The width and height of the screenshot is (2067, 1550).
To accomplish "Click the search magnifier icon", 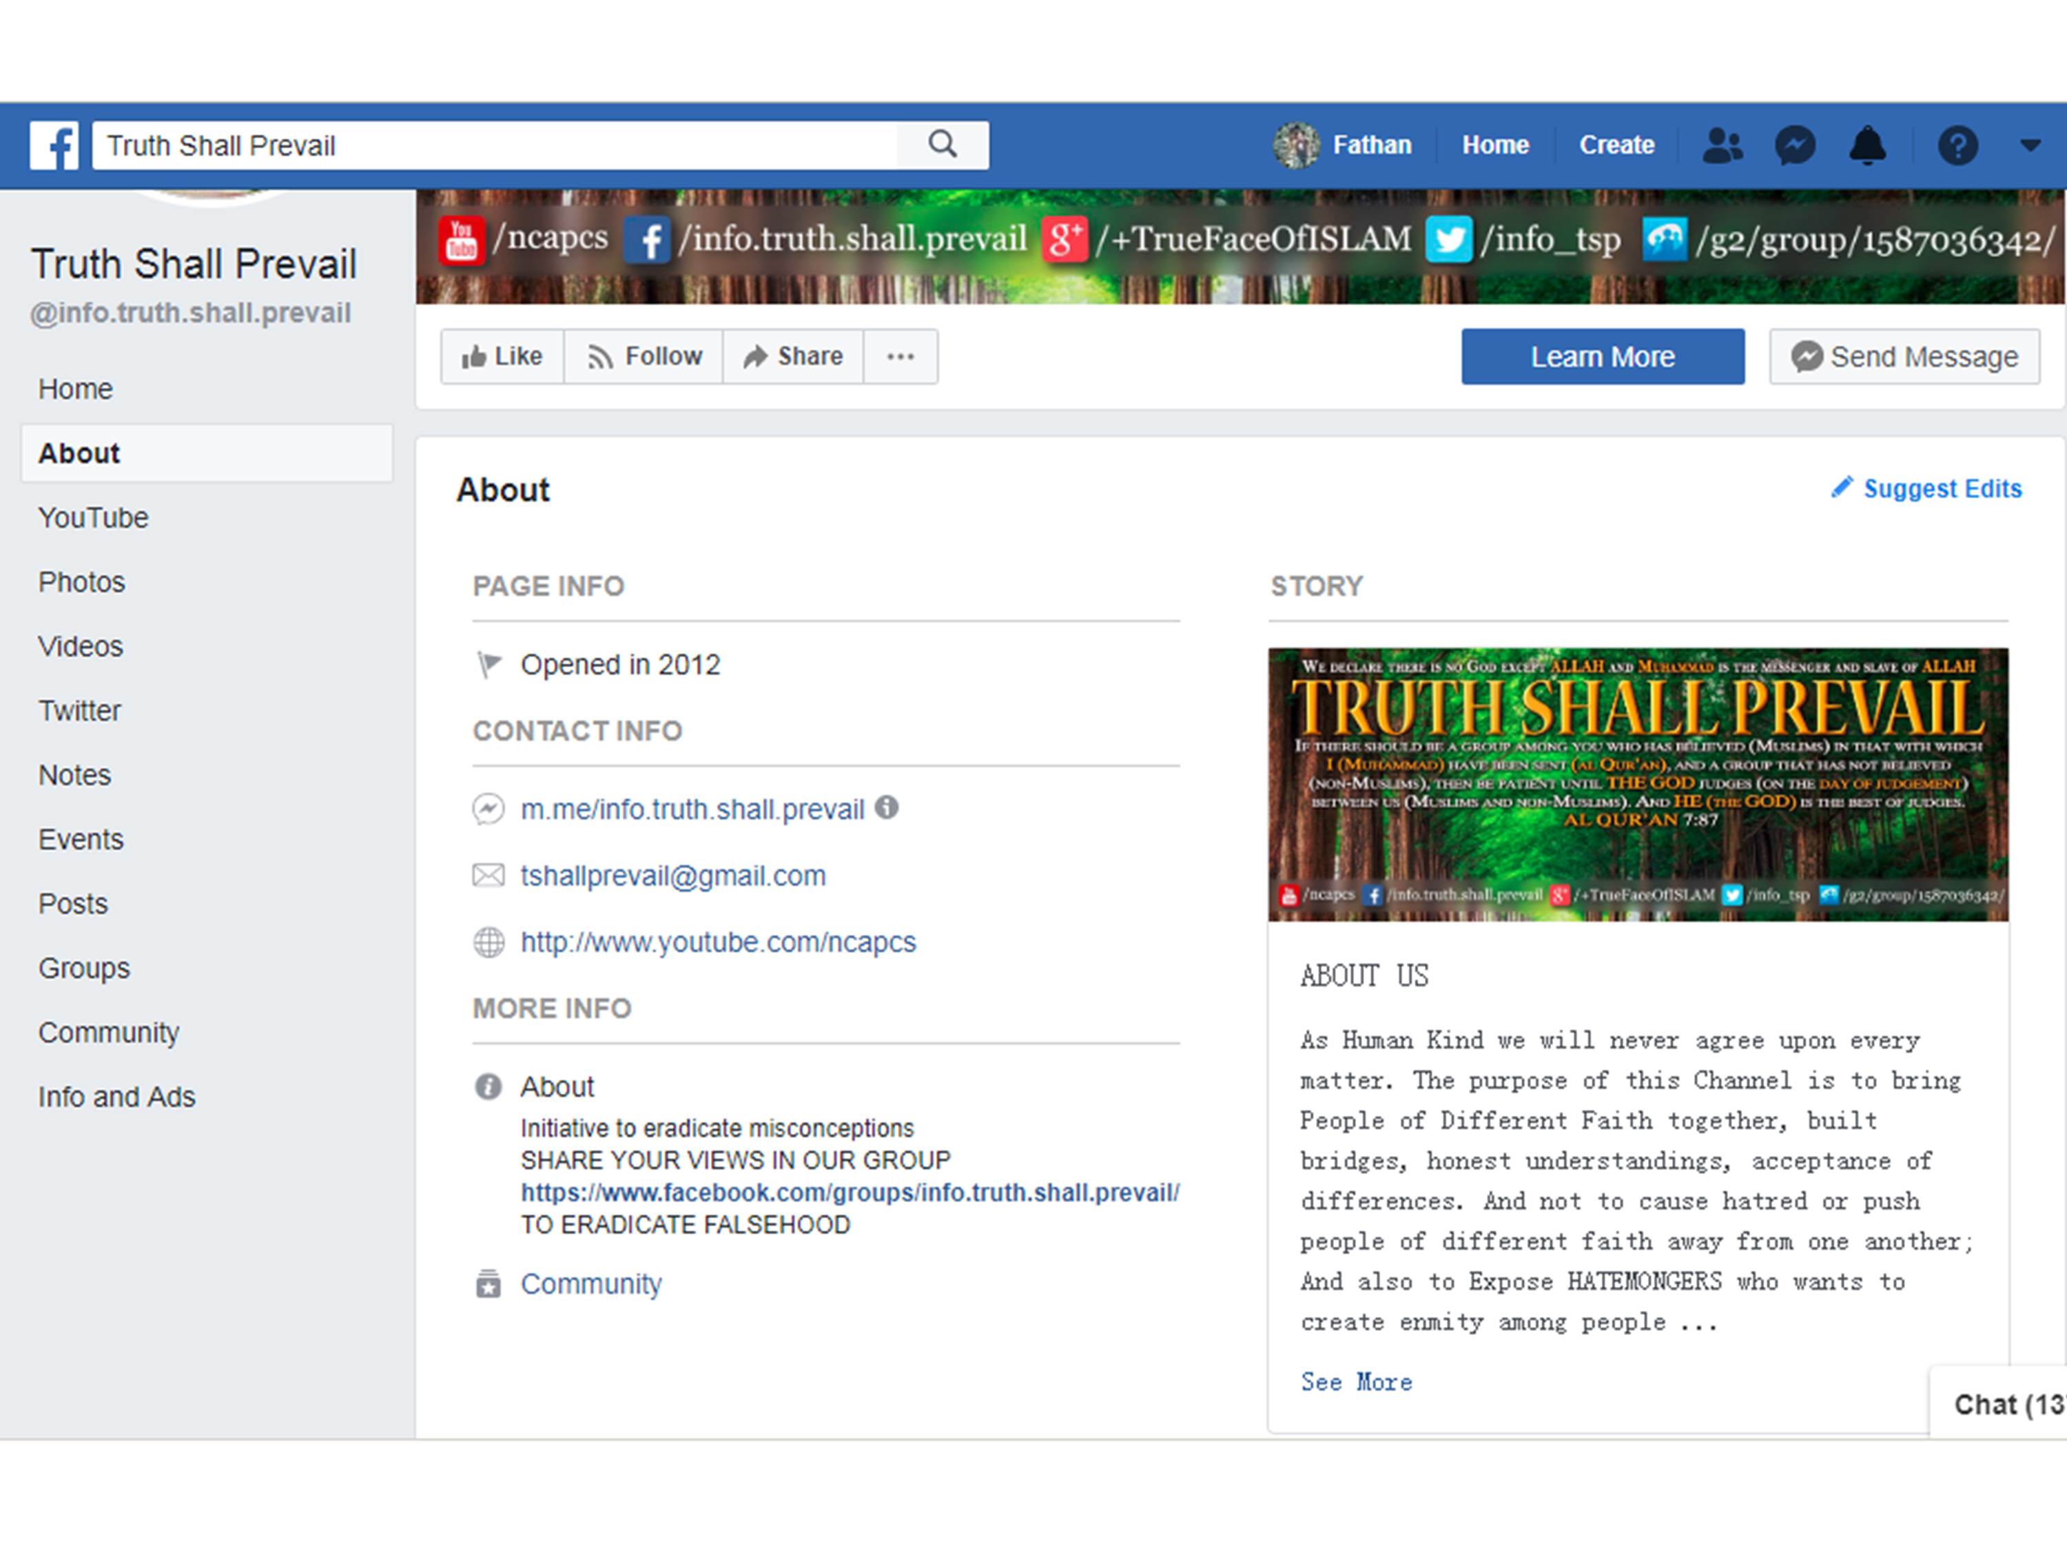I will click(942, 145).
